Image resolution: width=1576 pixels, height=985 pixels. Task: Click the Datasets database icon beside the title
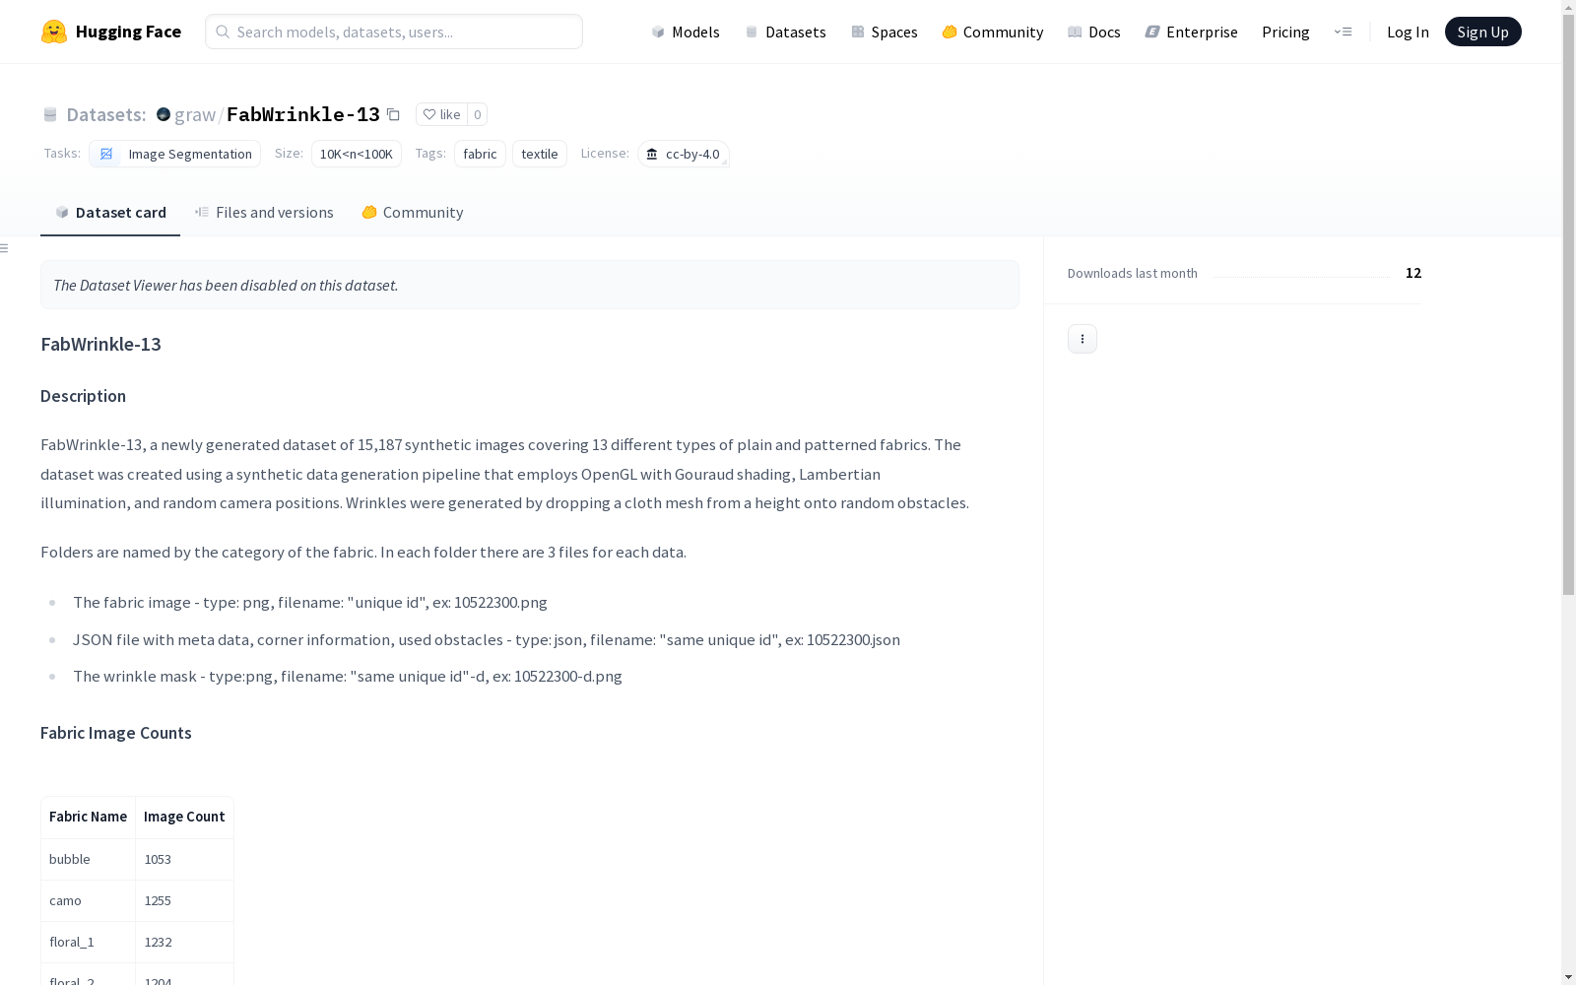(50, 114)
